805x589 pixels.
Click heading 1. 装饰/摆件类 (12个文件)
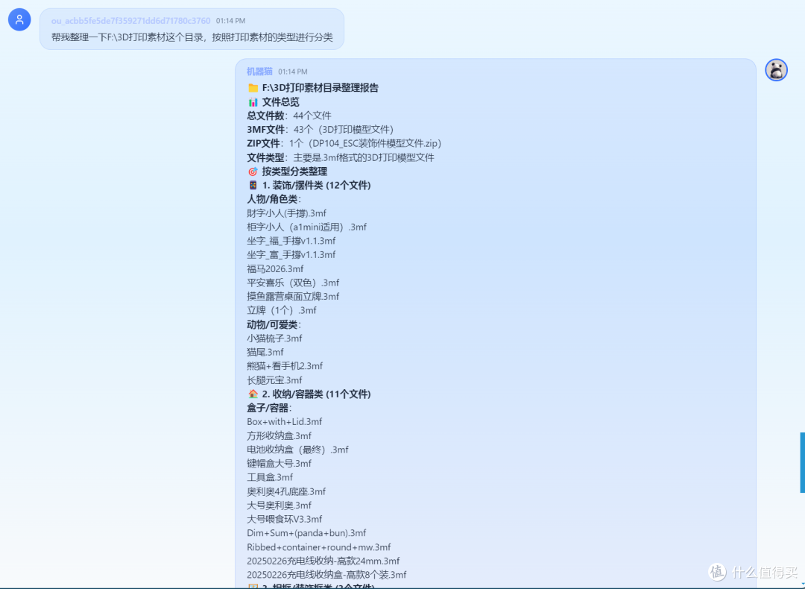(316, 186)
